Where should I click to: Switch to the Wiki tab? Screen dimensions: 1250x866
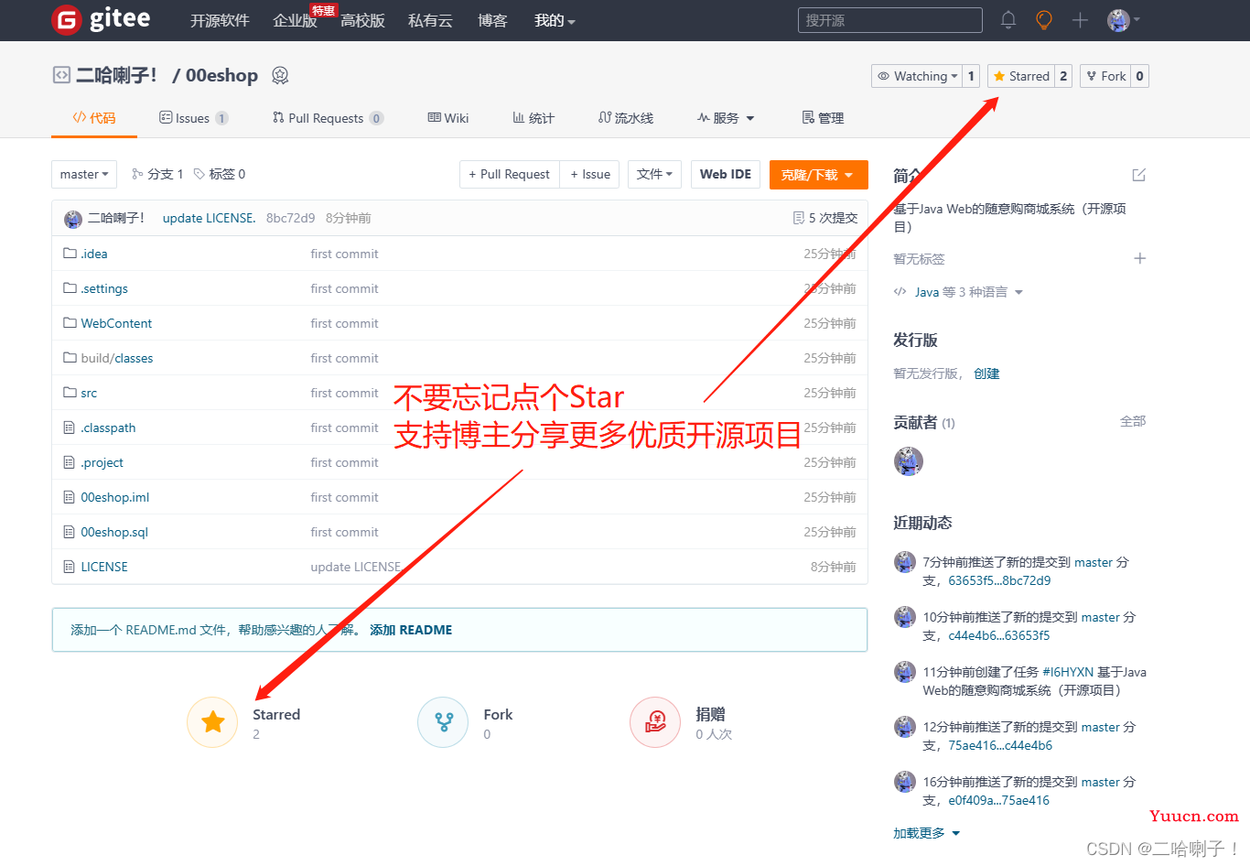point(448,118)
